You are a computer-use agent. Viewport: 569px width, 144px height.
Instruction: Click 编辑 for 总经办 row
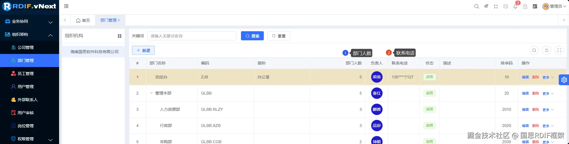click(525, 77)
